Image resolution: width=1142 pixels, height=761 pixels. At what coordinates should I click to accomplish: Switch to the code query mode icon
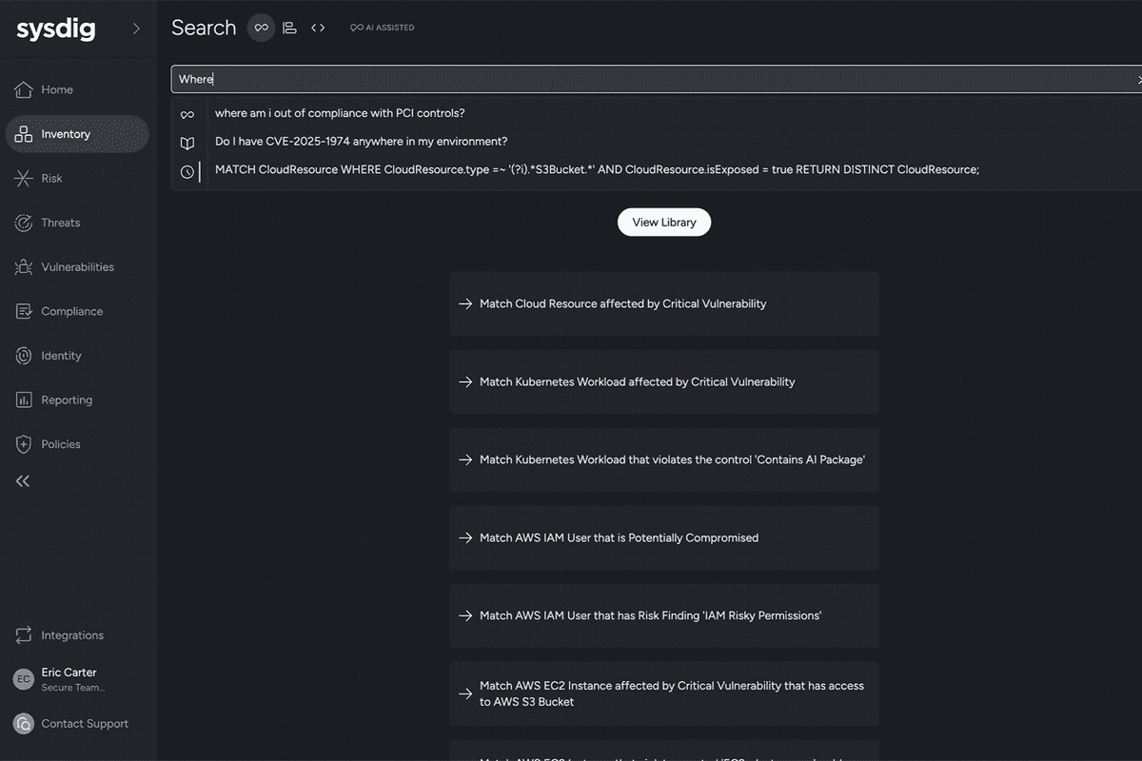(318, 28)
